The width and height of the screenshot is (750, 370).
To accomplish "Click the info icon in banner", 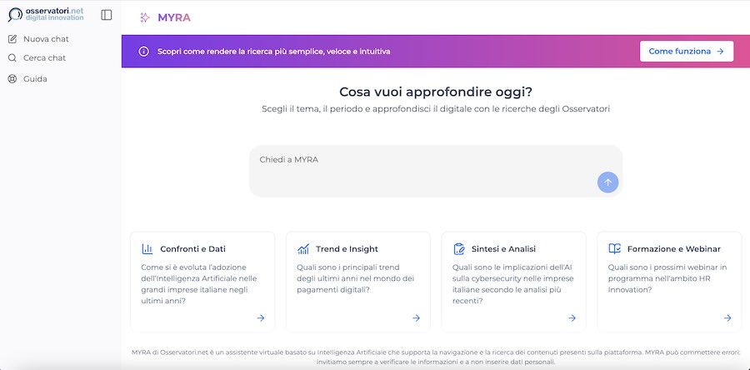I will pyautogui.click(x=143, y=52).
